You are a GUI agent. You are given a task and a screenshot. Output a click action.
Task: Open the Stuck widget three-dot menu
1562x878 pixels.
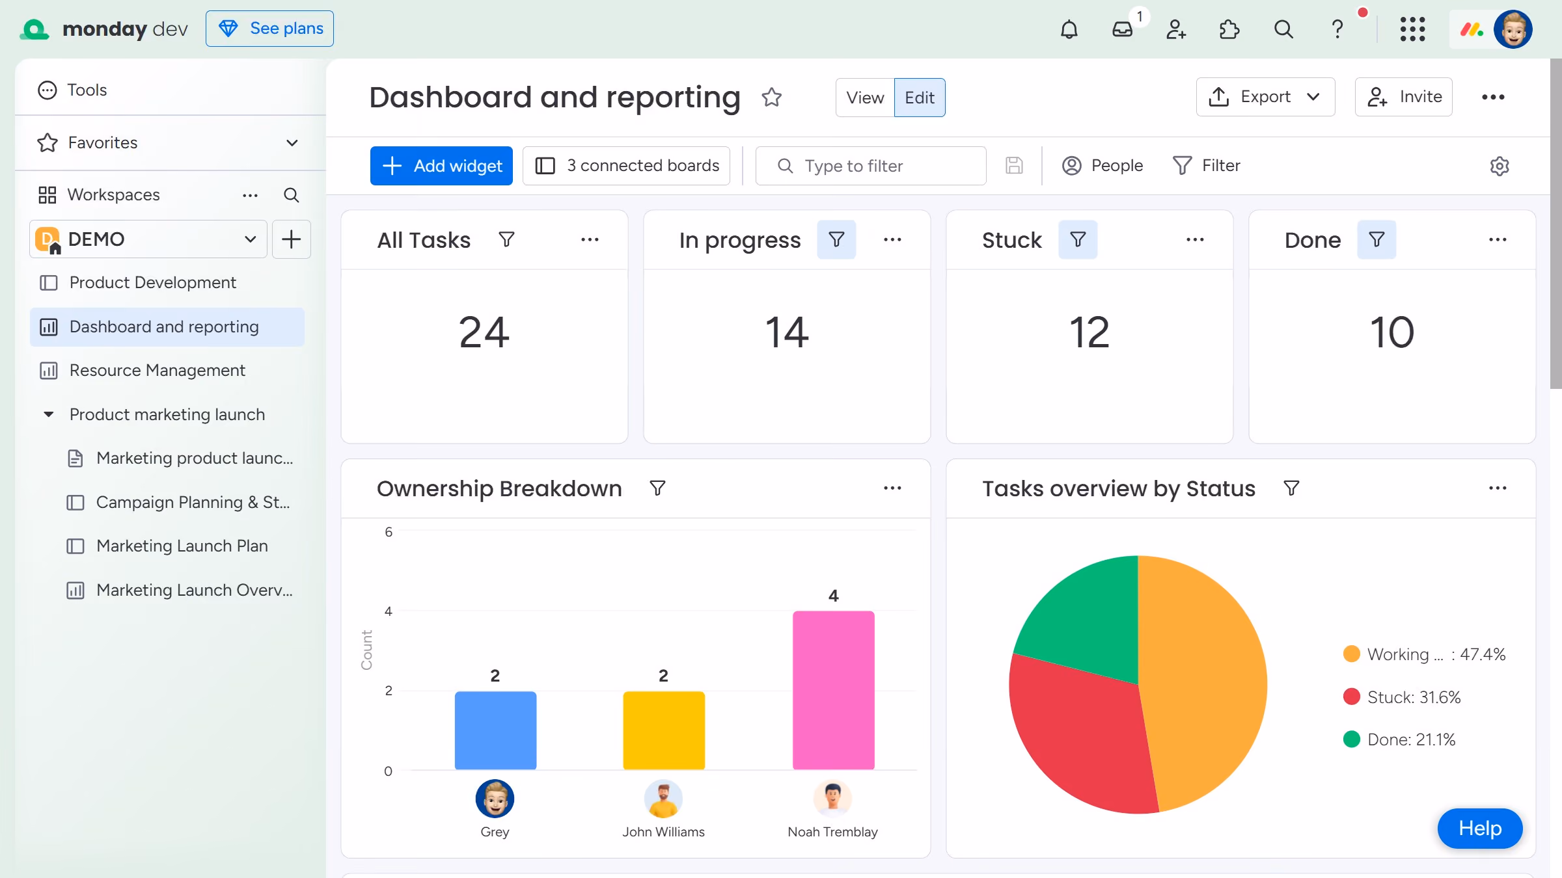tap(1195, 240)
